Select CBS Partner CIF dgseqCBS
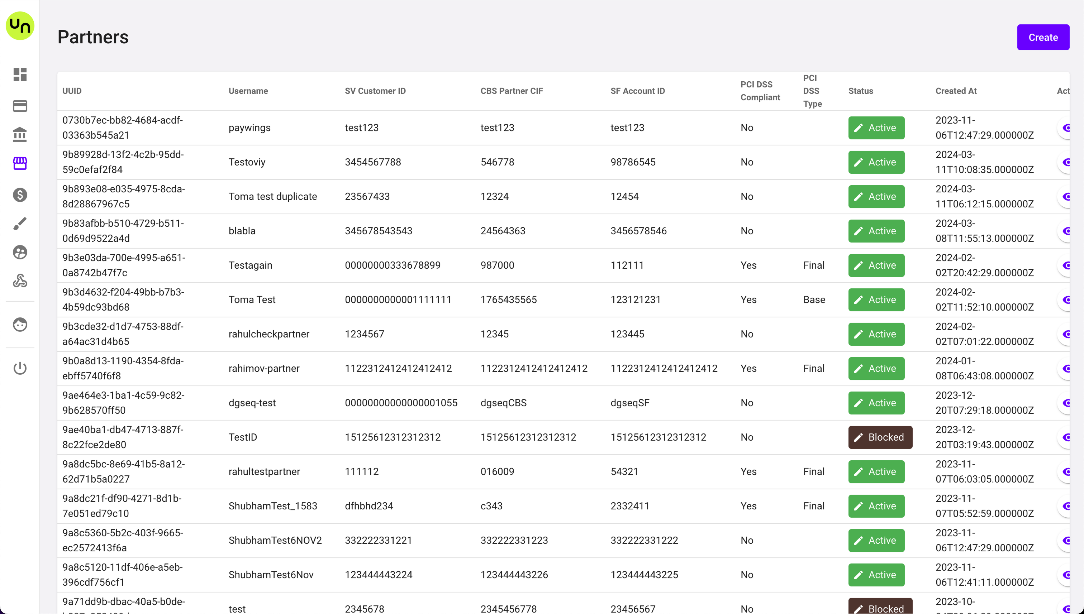1084x614 pixels. click(x=503, y=403)
